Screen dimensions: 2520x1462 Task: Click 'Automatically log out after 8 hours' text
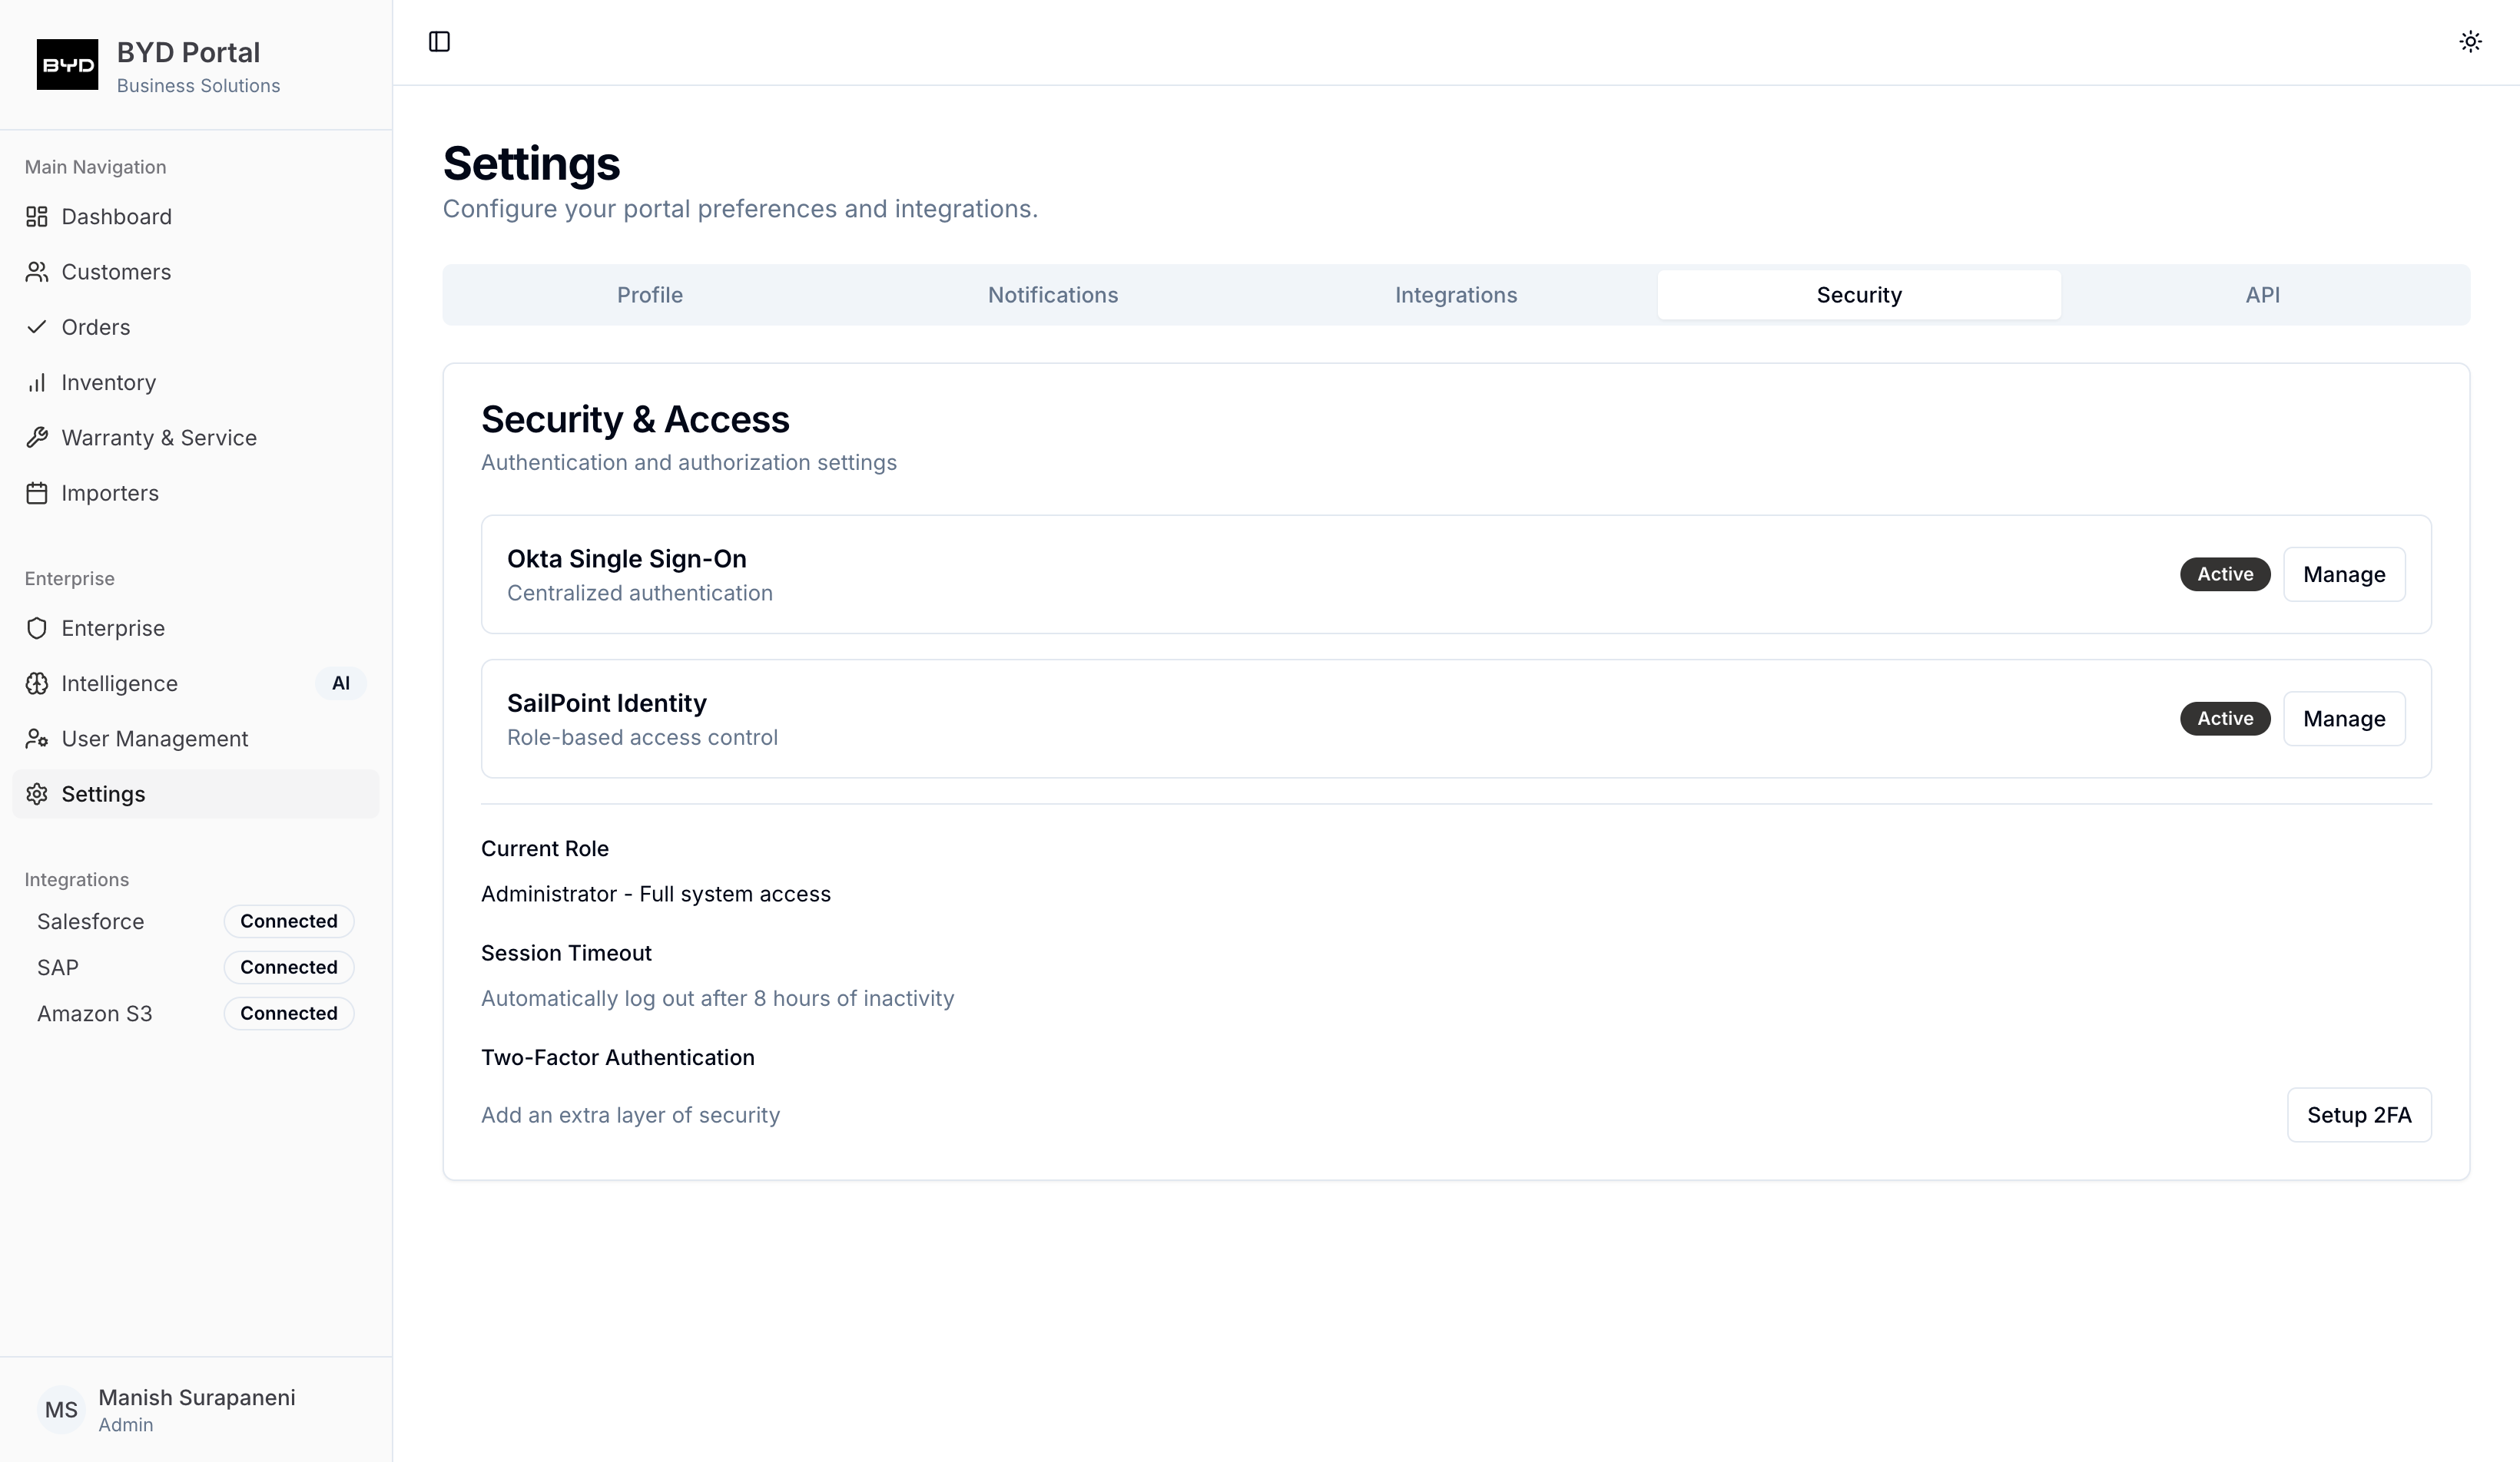point(718,998)
